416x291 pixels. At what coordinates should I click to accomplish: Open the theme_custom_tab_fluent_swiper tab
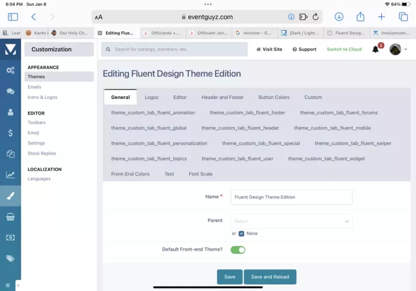click(353, 143)
